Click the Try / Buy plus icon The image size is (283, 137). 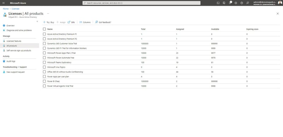[44, 22]
